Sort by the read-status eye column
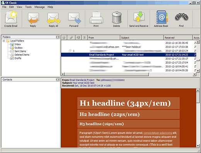 (84, 38)
